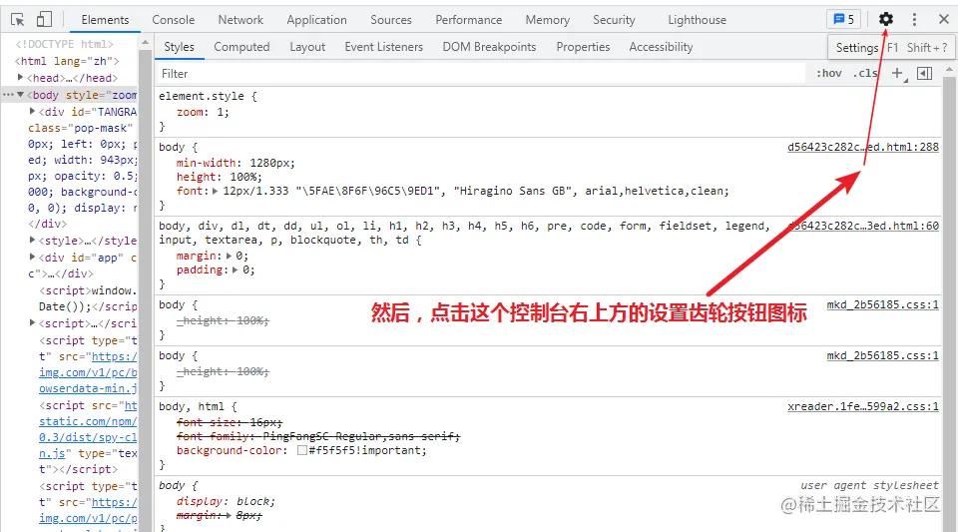Expand the head element node

coord(20,77)
